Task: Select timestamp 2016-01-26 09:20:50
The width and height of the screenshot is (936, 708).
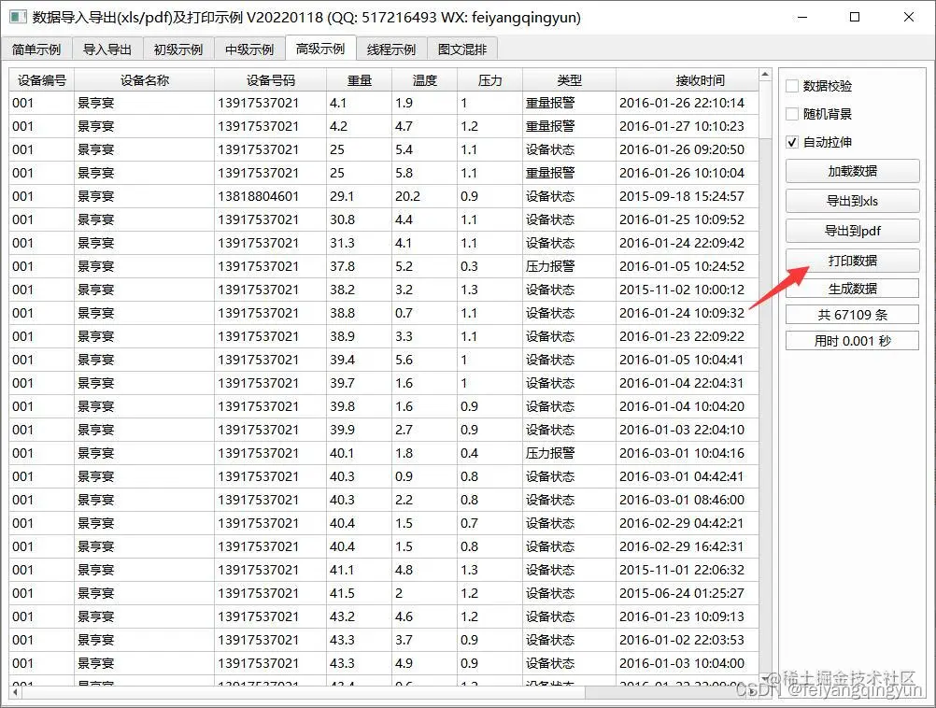Action: pyautogui.click(x=688, y=149)
